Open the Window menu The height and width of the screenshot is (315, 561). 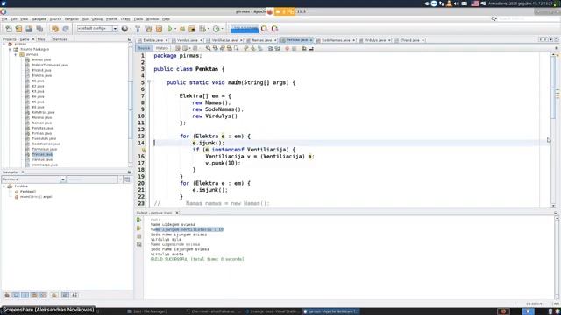[153, 19]
